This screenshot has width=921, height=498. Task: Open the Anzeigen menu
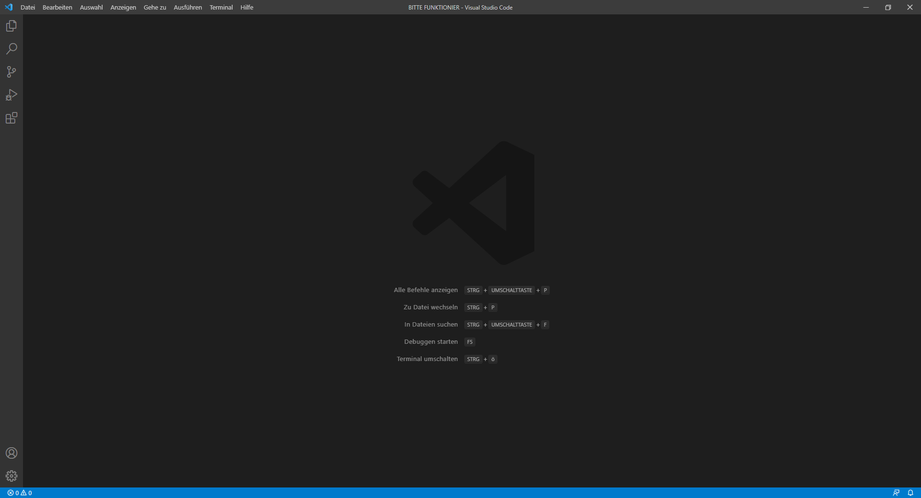(x=123, y=7)
